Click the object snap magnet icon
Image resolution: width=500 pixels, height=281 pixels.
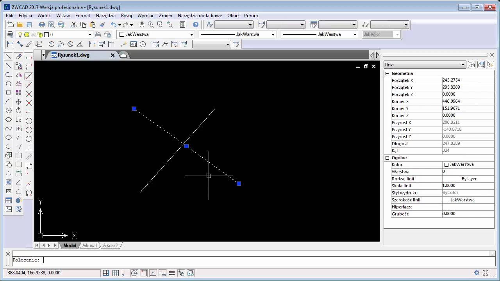point(29,192)
